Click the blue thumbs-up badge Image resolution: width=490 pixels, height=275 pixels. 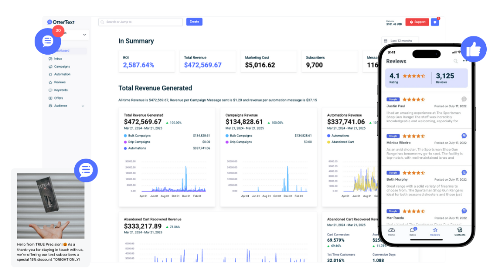click(474, 49)
